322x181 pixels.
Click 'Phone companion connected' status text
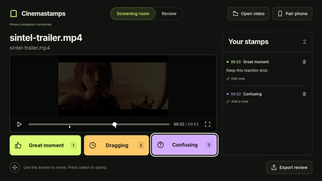tap(30, 24)
